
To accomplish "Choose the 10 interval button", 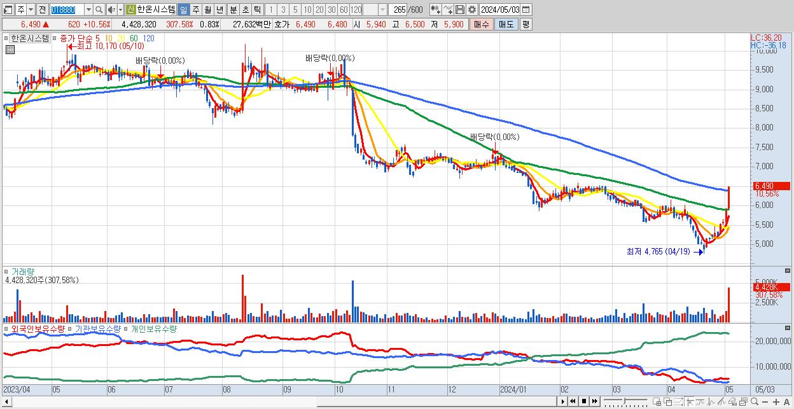I will click(x=307, y=10).
